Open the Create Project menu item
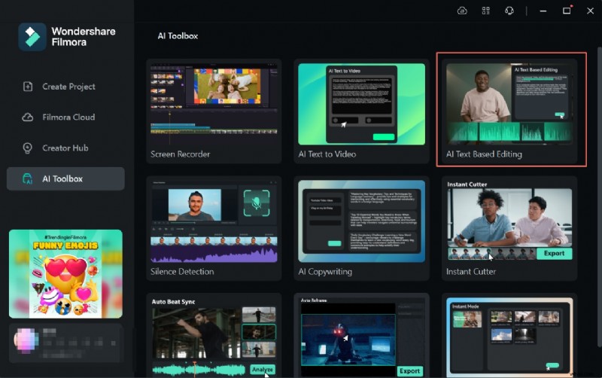 click(x=68, y=87)
